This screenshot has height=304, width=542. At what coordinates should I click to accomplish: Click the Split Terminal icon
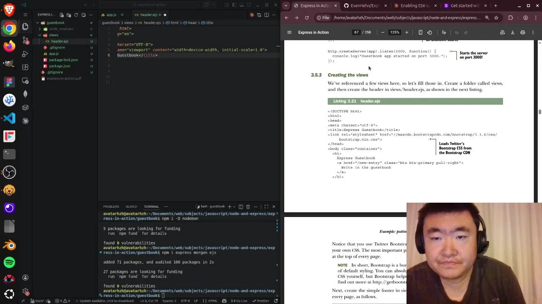(x=241, y=206)
